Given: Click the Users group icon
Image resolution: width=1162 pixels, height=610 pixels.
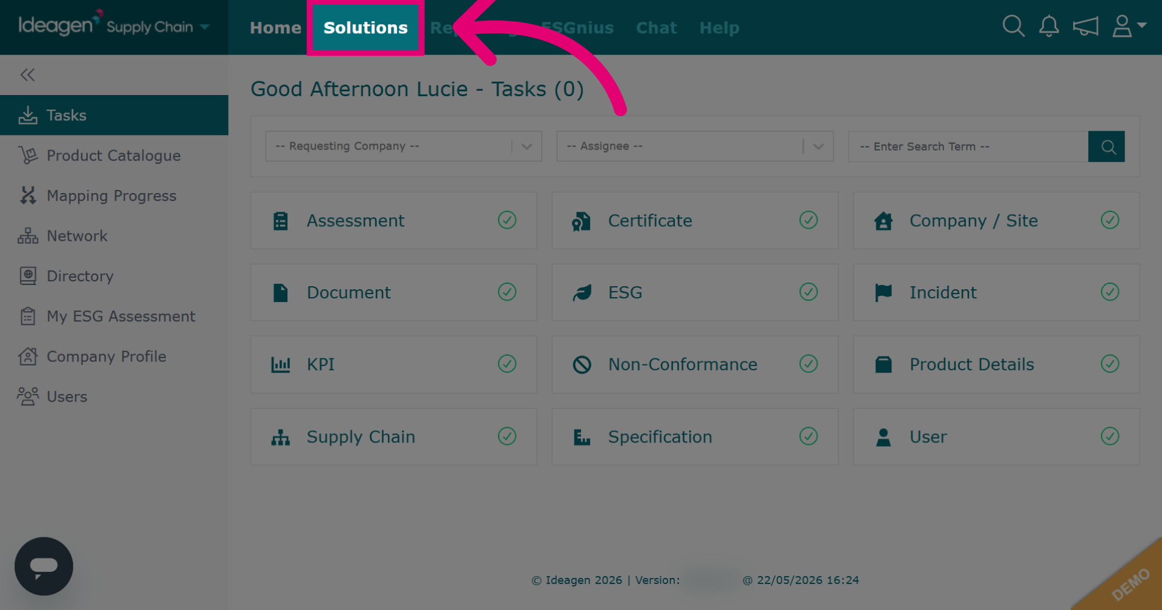Looking at the screenshot, I should 28,396.
